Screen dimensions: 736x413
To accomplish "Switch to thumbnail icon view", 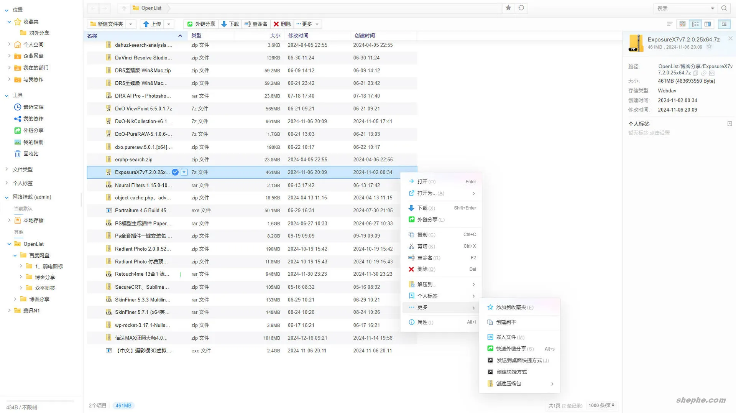I will [682, 24].
